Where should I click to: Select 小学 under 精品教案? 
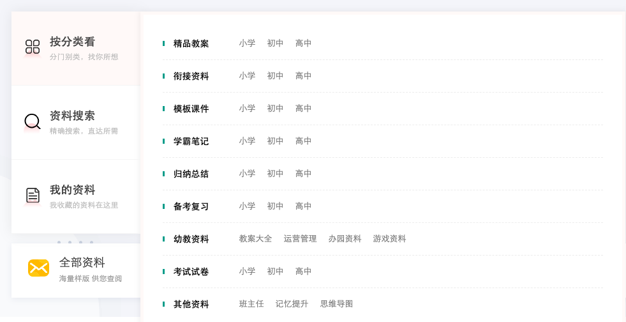tap(247, 43)
